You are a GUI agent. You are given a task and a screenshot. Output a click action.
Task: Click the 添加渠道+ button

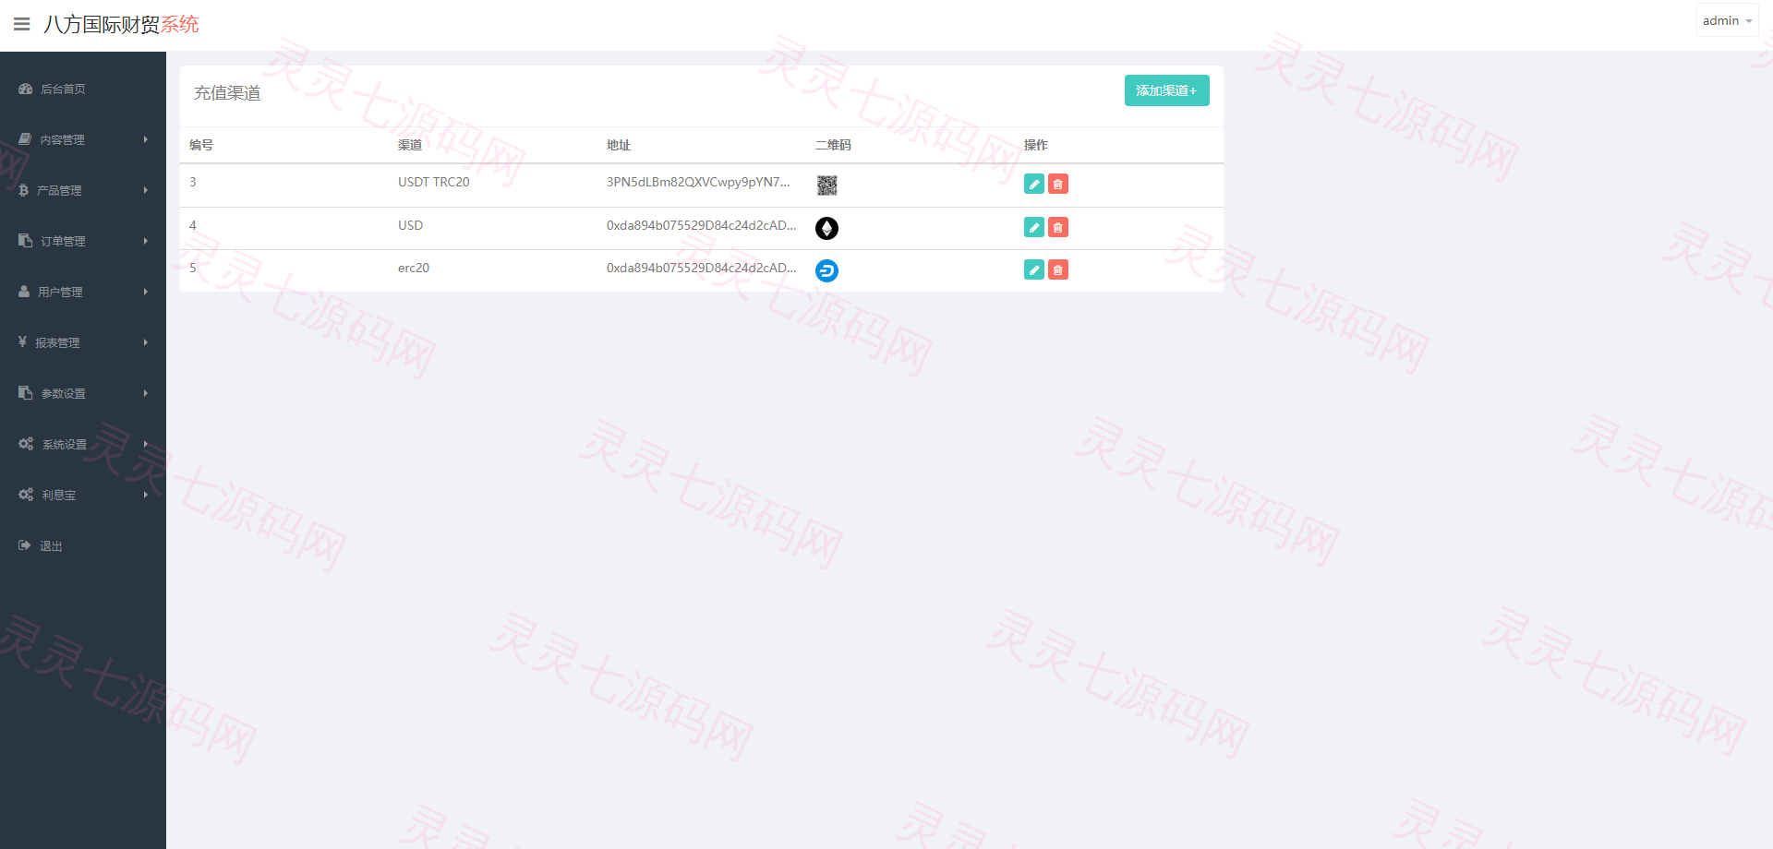(x=1166, y=90)
